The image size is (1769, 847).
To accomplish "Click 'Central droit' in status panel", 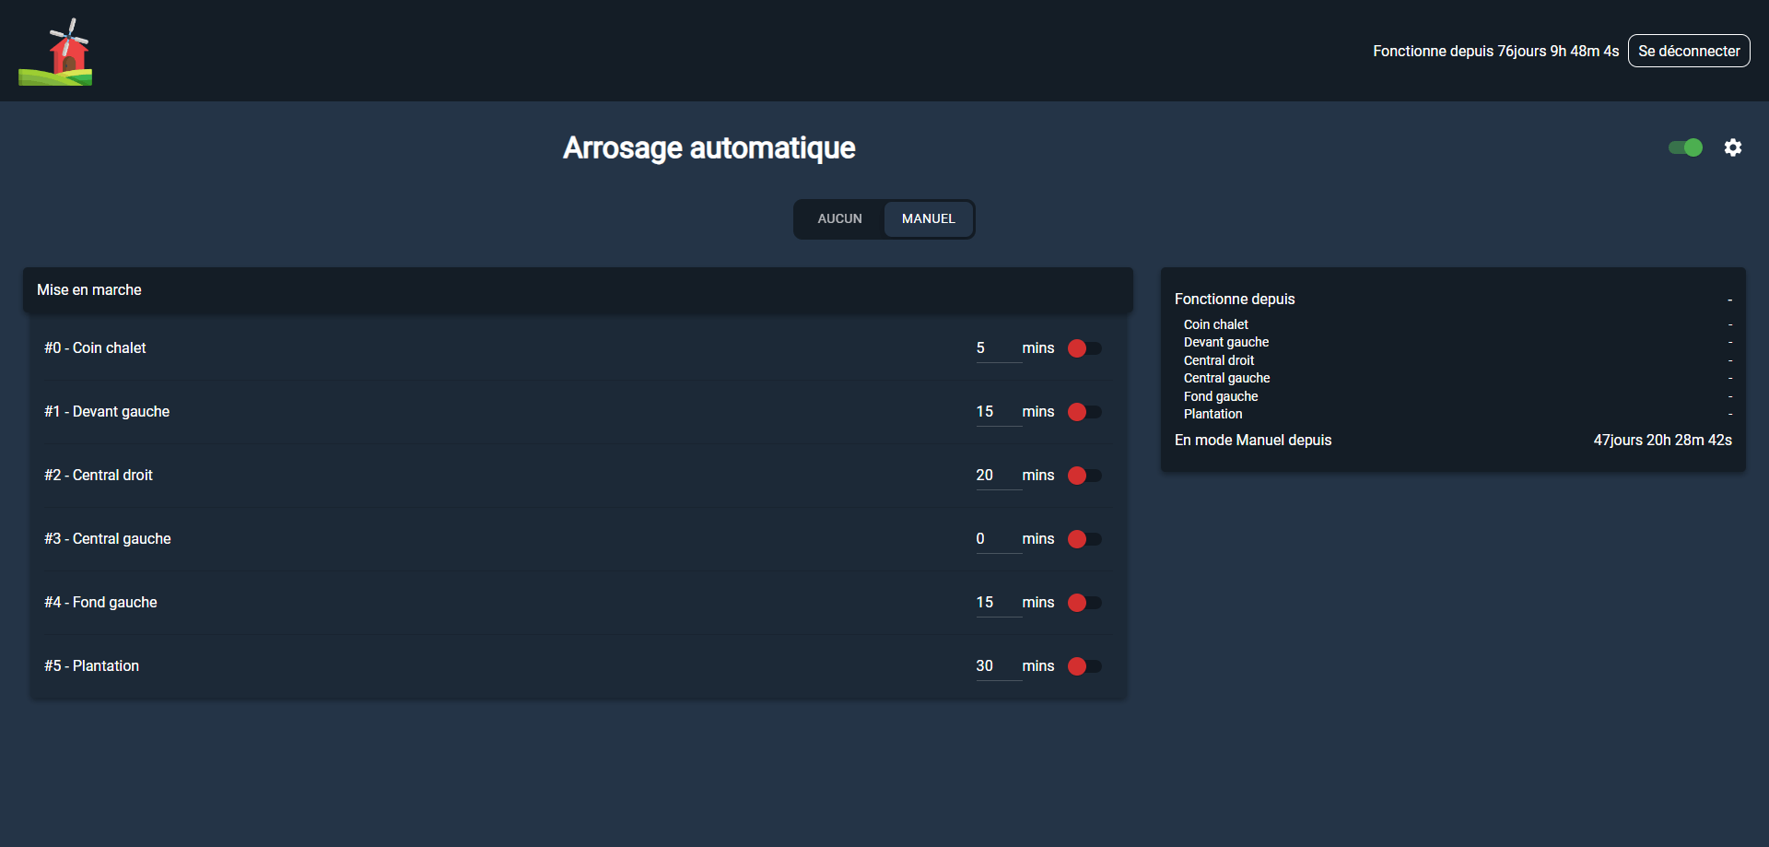I will coord(1219,360).
